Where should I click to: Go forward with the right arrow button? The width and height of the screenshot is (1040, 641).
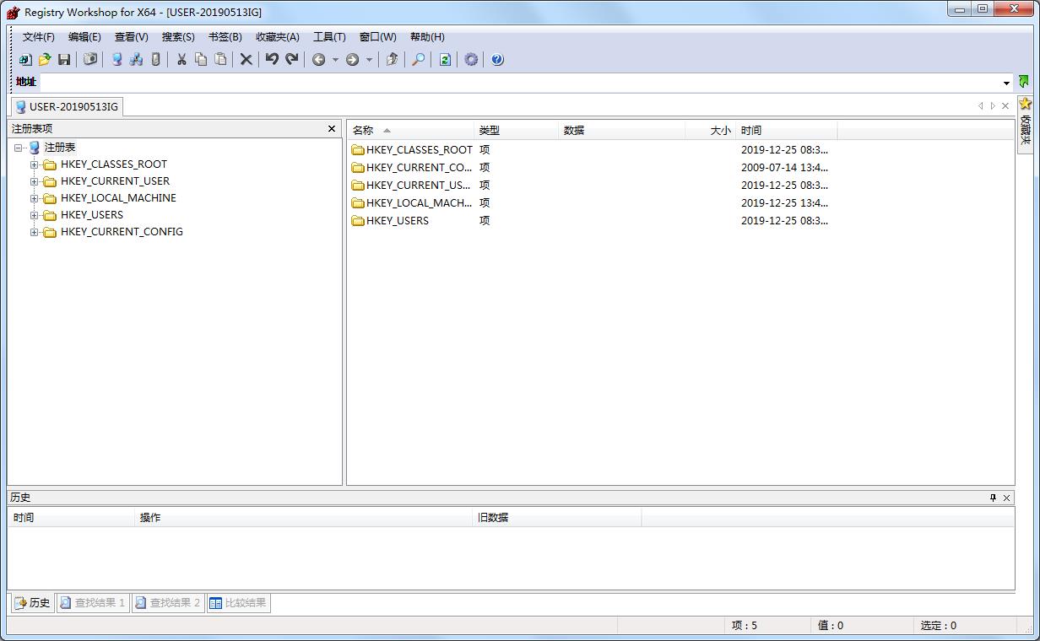(x=353, y=60)
